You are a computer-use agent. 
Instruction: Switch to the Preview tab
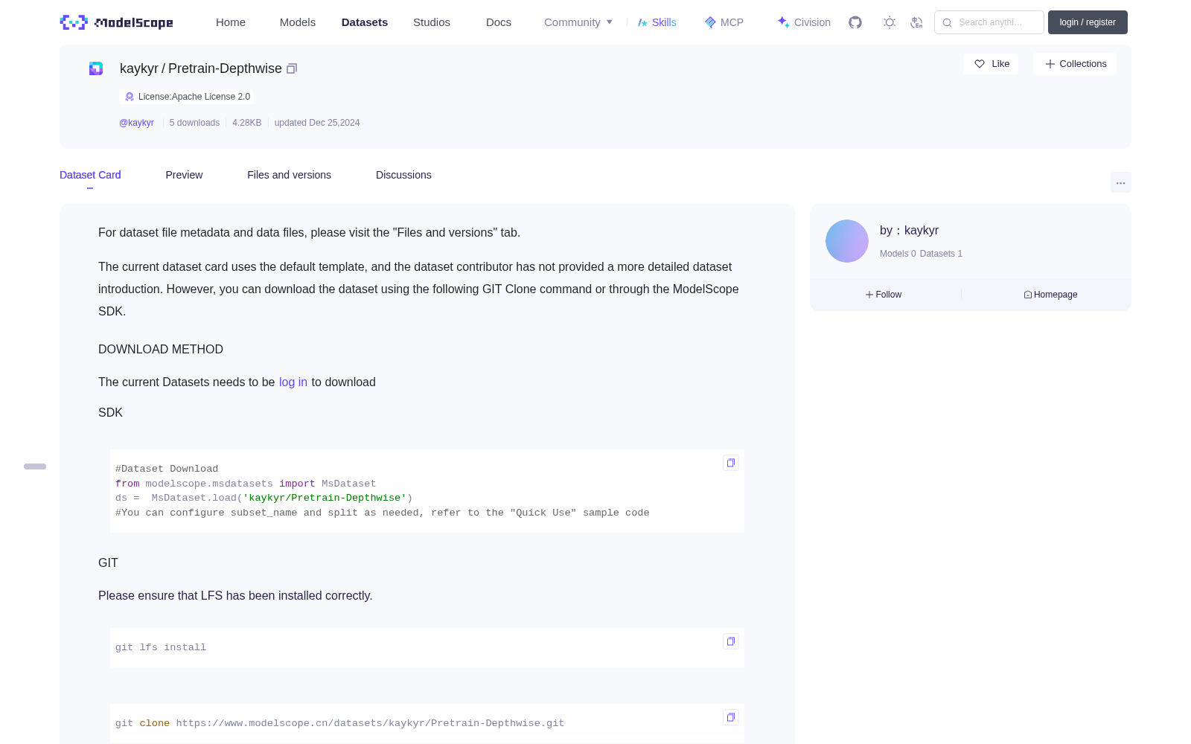coord(184,175)
